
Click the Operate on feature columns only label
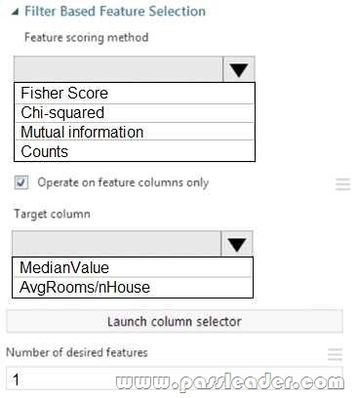click(x=123, y=182)
